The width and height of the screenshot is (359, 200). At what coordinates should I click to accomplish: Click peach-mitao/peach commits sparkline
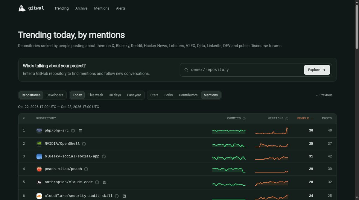(229, 169)
